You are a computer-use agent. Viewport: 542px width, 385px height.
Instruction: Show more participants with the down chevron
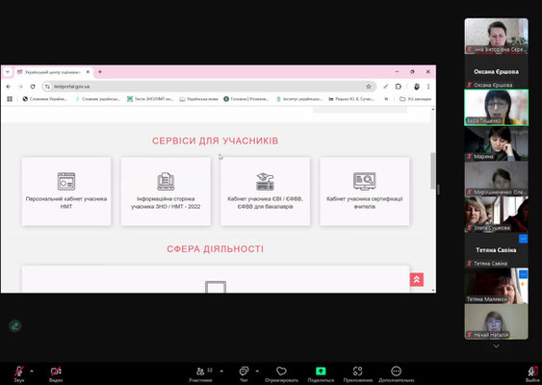coord(497,346)
